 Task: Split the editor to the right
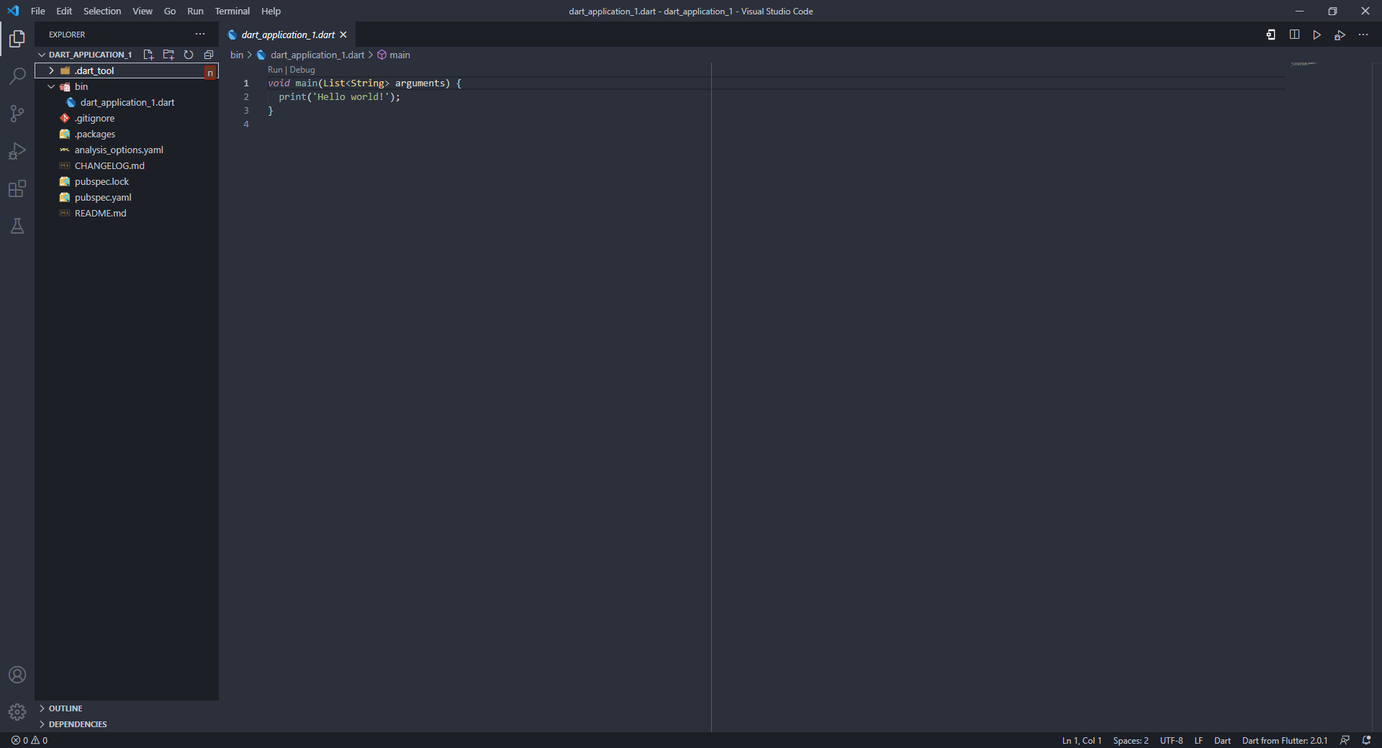[x=1294, y=35]
